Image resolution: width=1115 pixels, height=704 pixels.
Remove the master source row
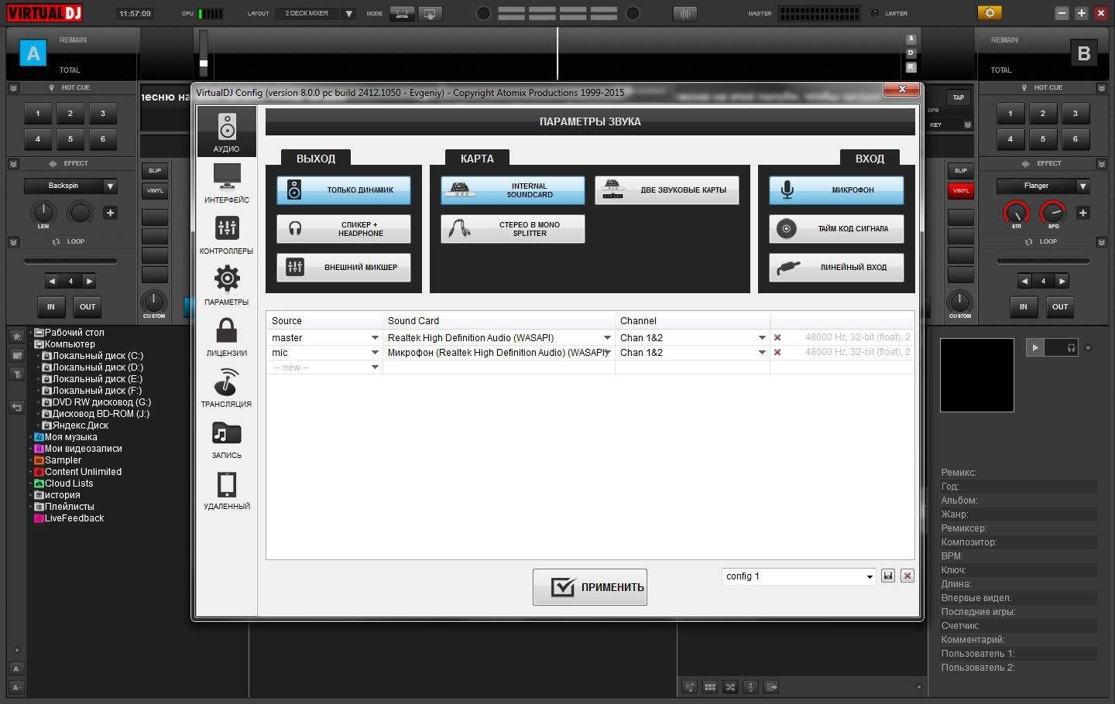pos(777,337)
